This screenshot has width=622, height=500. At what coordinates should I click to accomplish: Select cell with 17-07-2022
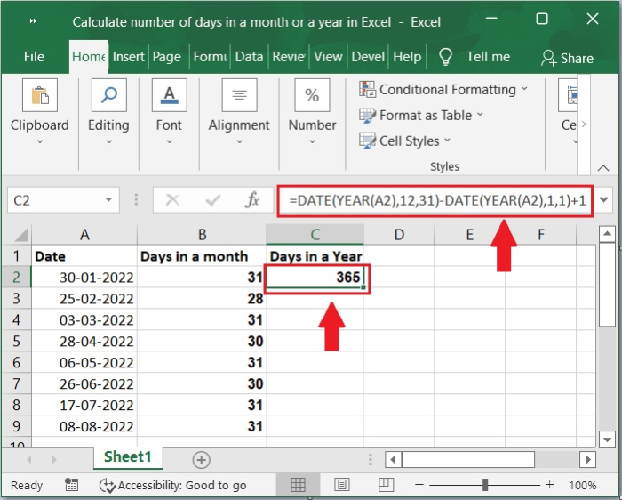pyautogui.click(x=84, y=405)
